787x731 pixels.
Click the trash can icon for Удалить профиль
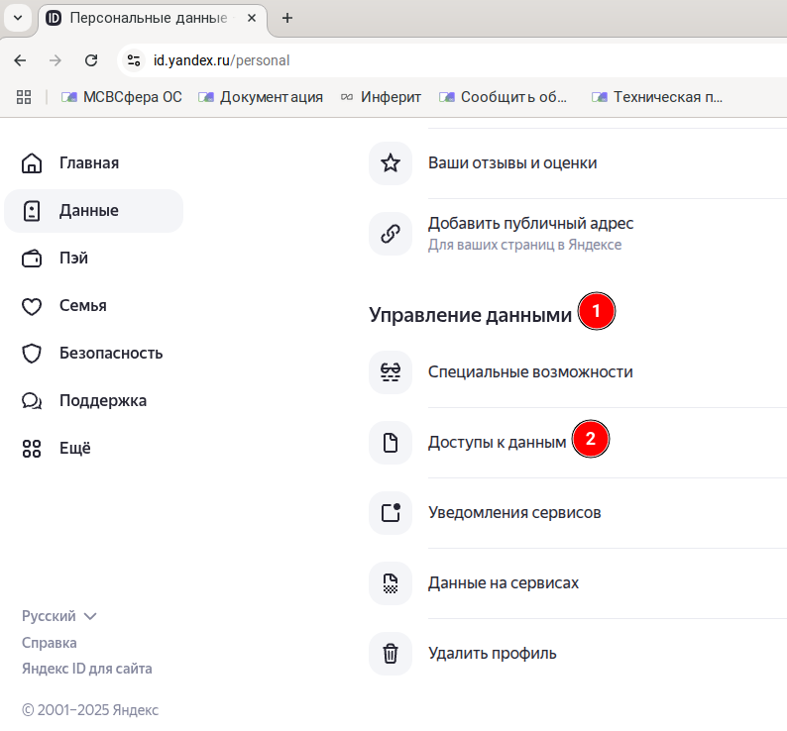[x=390, y=654]
